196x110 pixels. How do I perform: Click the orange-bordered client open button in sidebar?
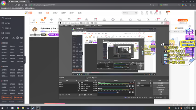[6, 97]
